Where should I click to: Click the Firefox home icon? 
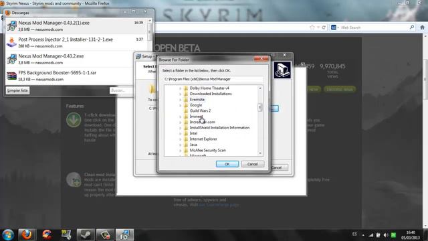pyautogui.click(x=422, y=27)
